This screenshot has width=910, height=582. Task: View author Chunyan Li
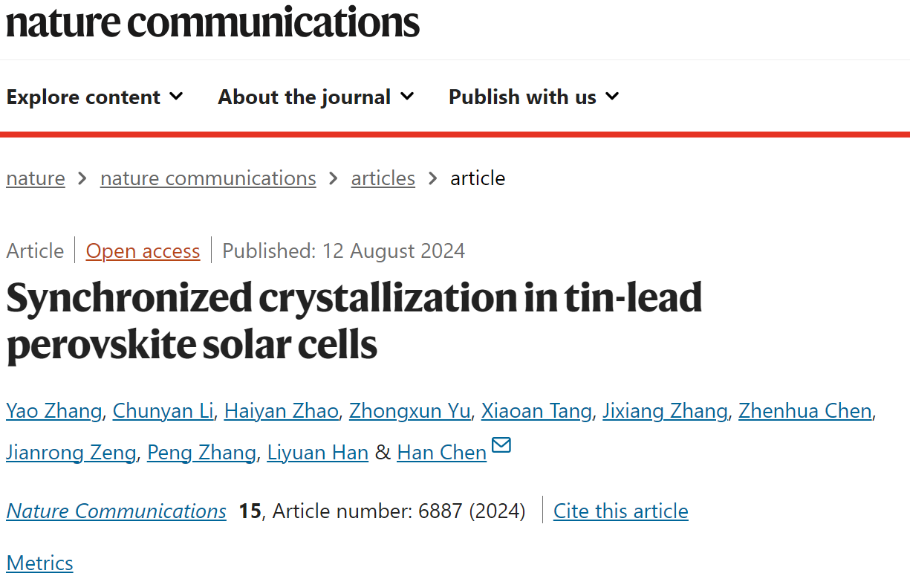pyautogui.click(x=163, y=411)
